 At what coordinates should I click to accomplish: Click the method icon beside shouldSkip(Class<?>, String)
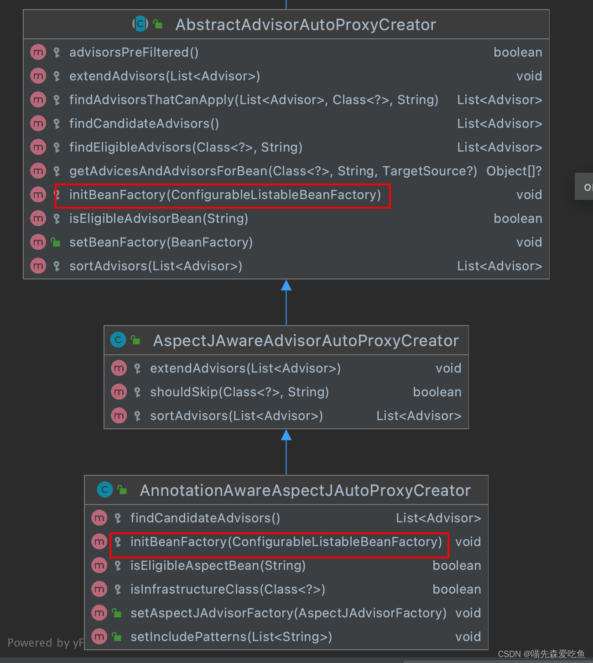tap(119, 392)
